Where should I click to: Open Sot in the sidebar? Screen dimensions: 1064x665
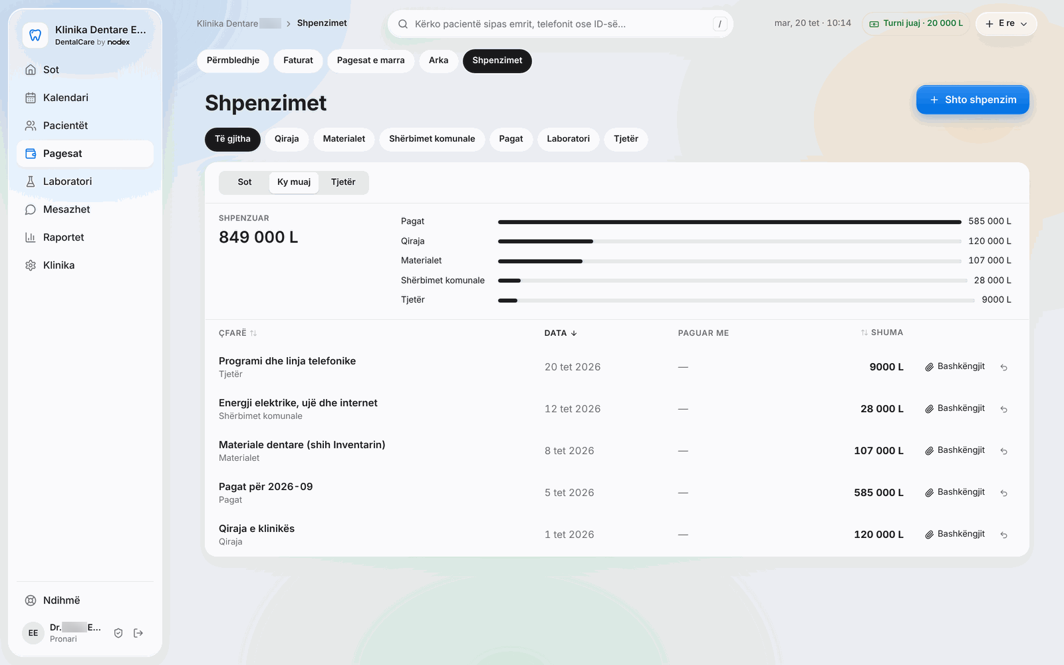pos(85,70)
